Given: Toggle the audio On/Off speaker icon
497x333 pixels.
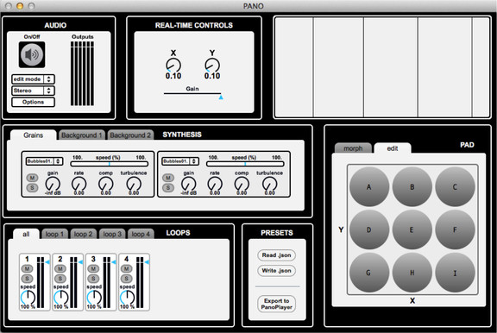Looking at the screenshot, I should [32, 54].
